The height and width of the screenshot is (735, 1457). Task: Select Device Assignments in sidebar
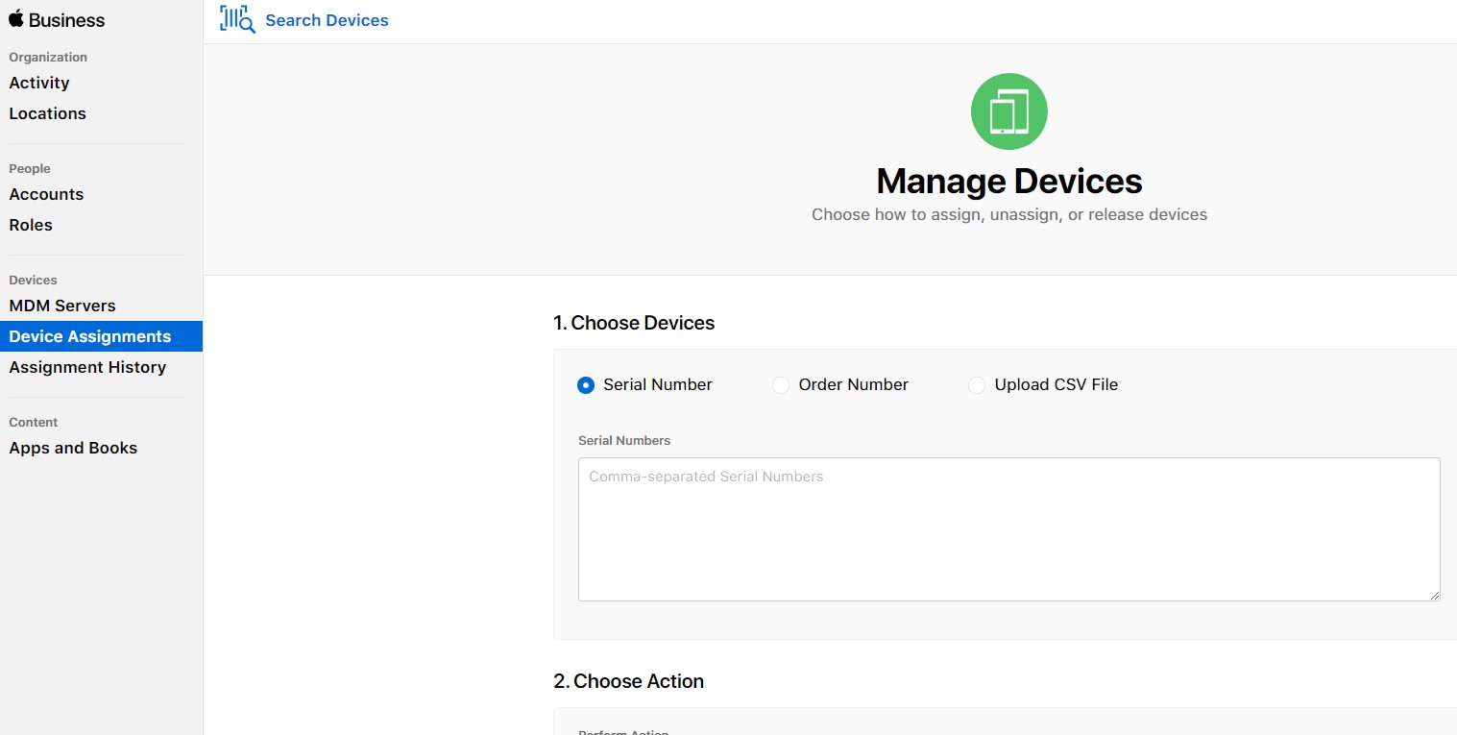coord(89,336)
